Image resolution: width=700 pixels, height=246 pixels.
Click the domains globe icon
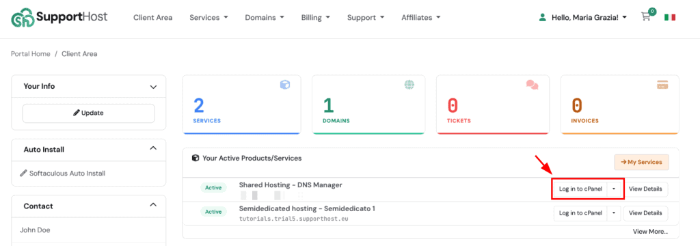409,84
